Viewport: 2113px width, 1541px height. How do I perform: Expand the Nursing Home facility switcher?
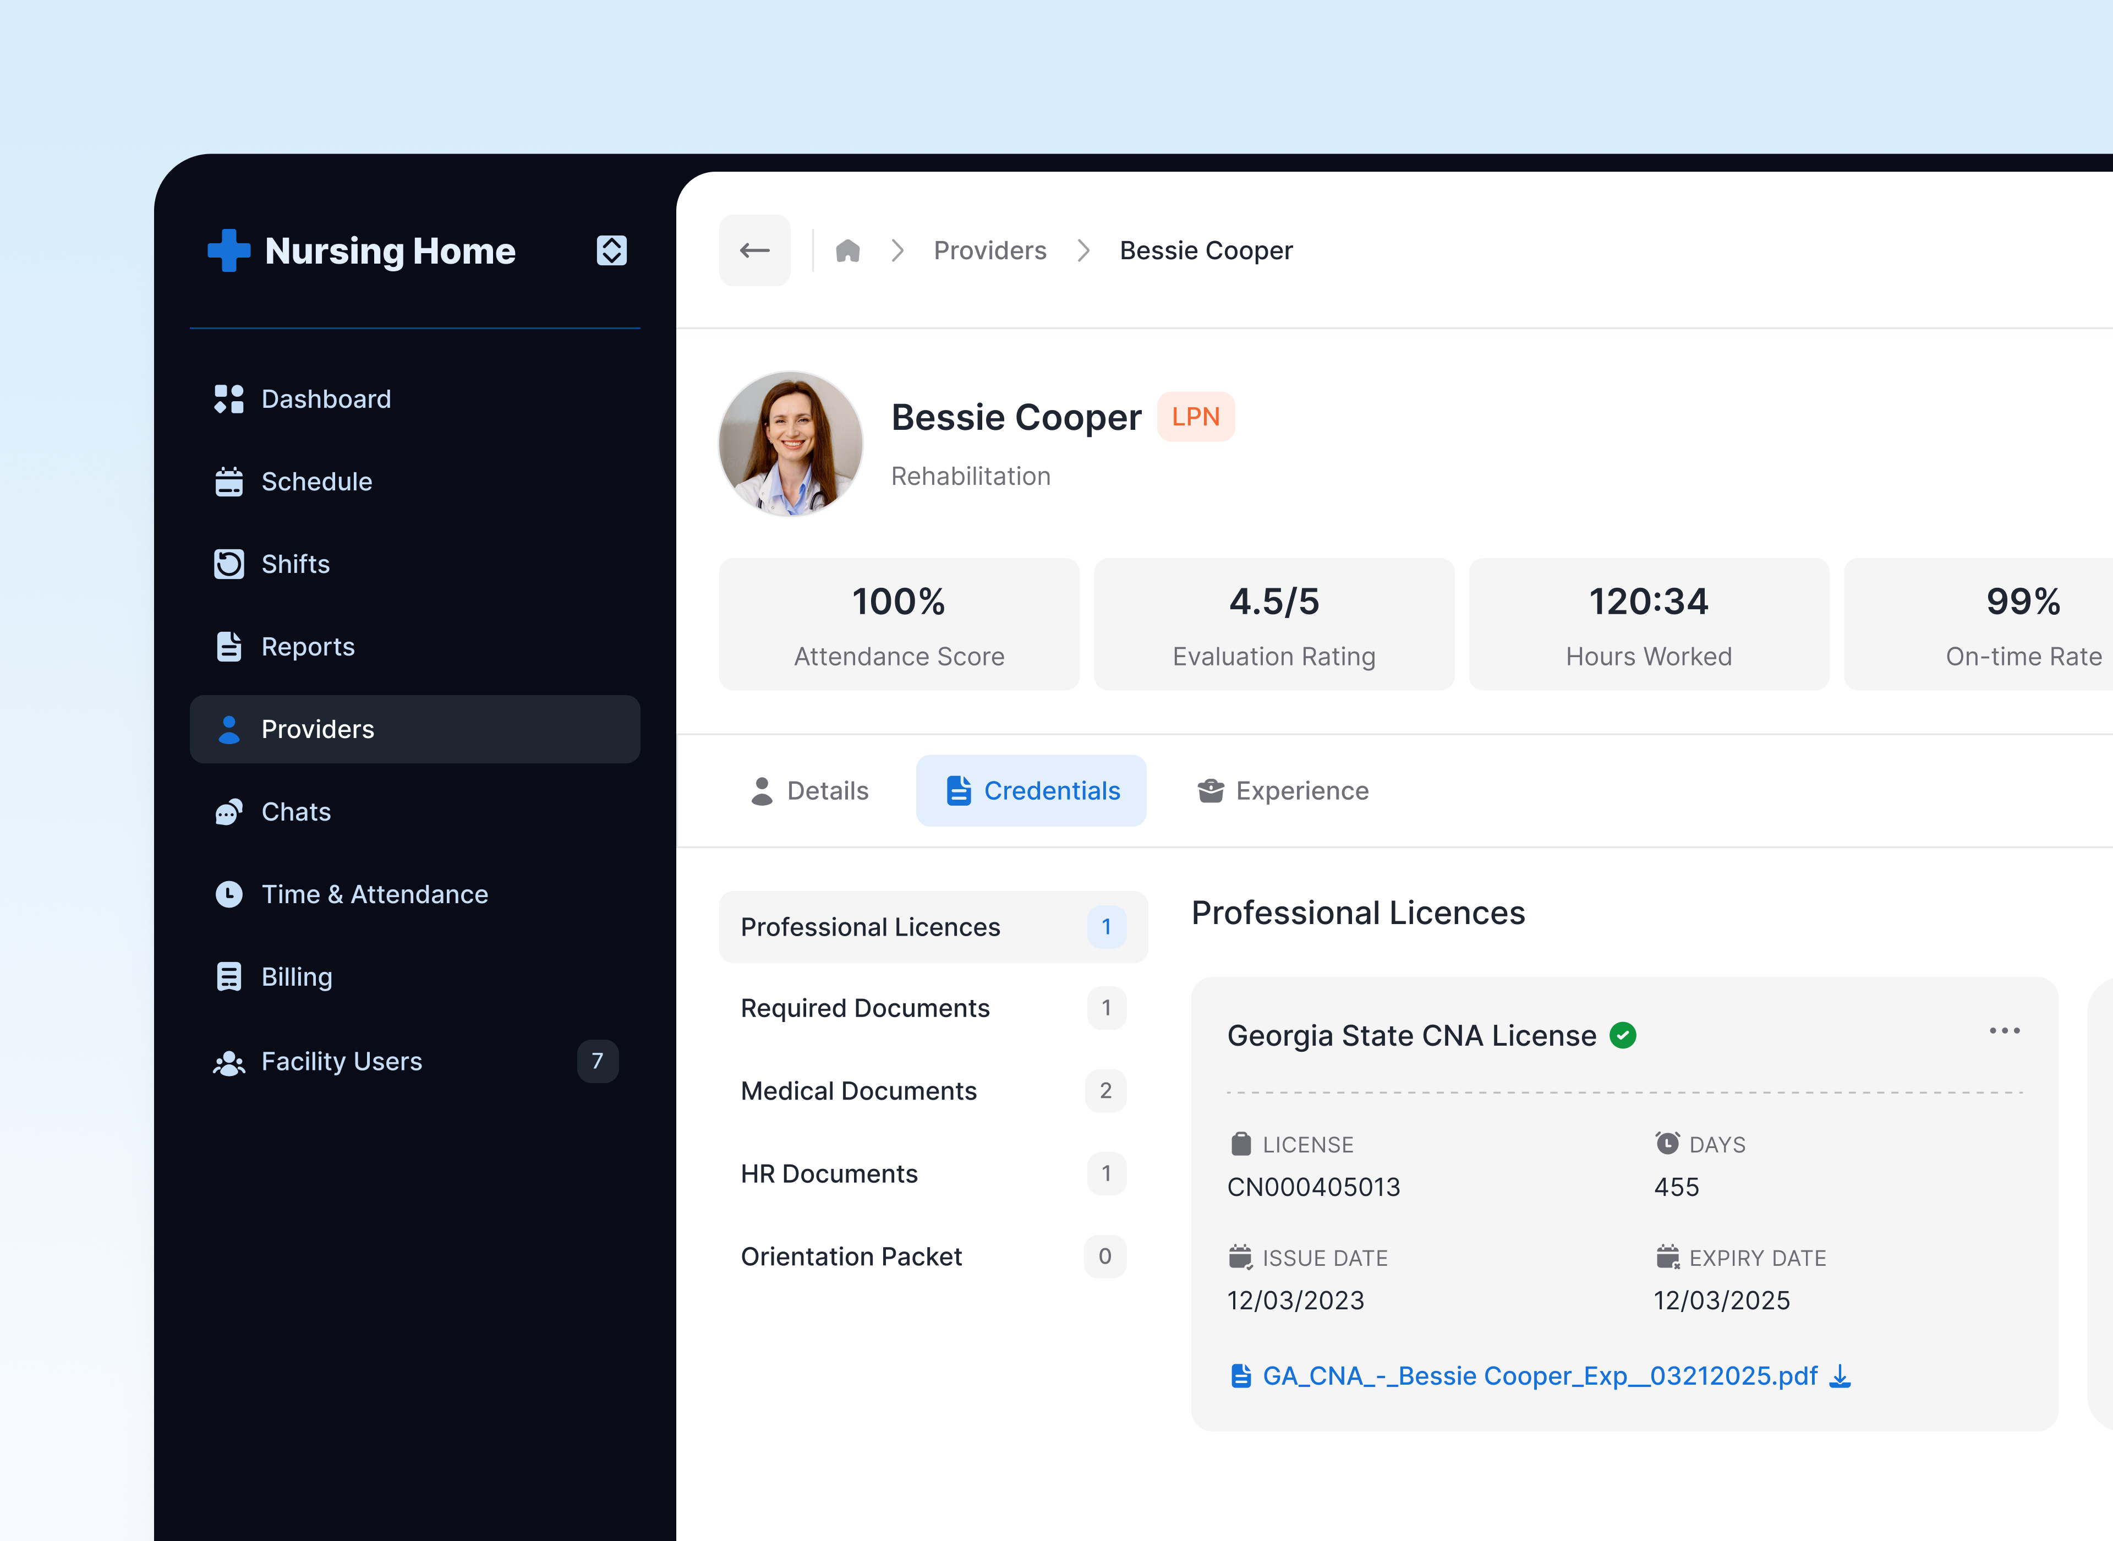(612, 250)
